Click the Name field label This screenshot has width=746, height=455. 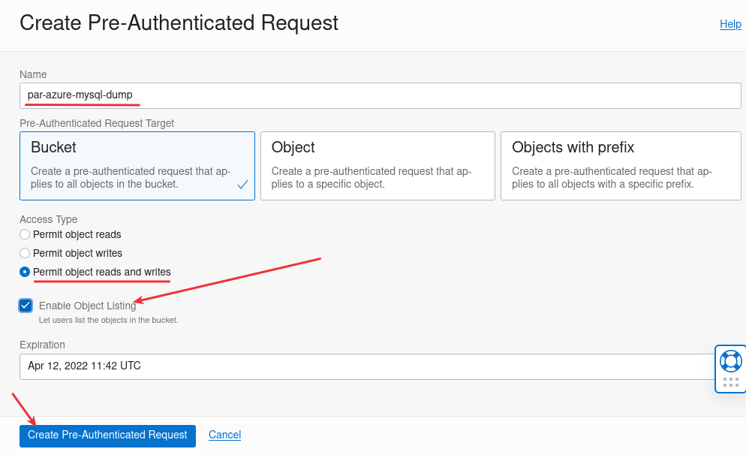[33, 74]
